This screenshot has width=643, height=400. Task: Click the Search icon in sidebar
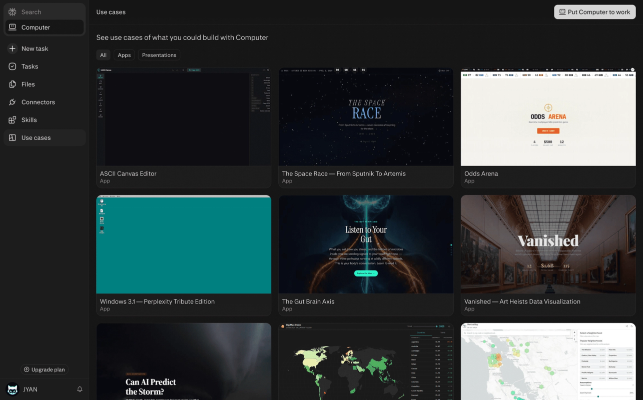[13, 12]
